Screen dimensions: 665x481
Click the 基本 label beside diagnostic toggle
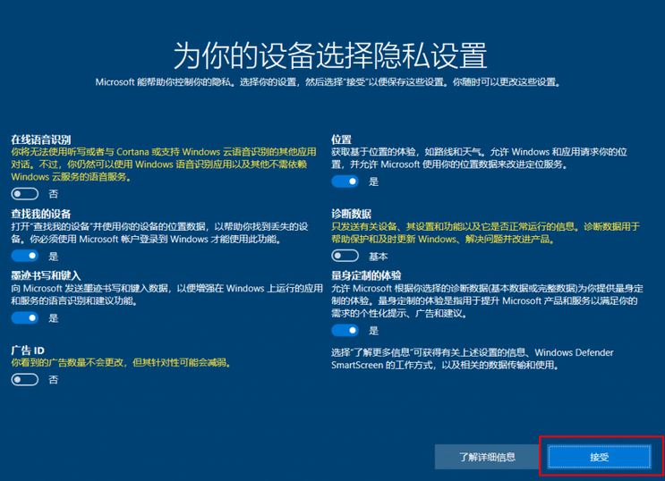pos(378,256)
